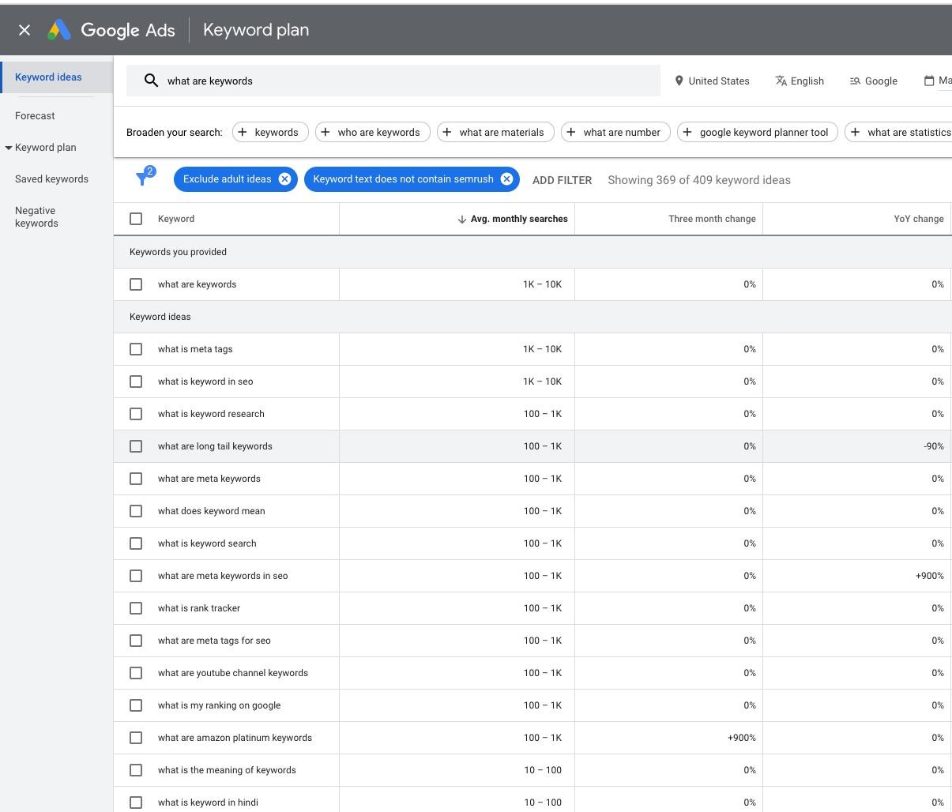Image resolution: width=952 pixels, height=812 pixels.
Task: Open Negative keywords in the sidebar
Action: (x=36, y=216)
